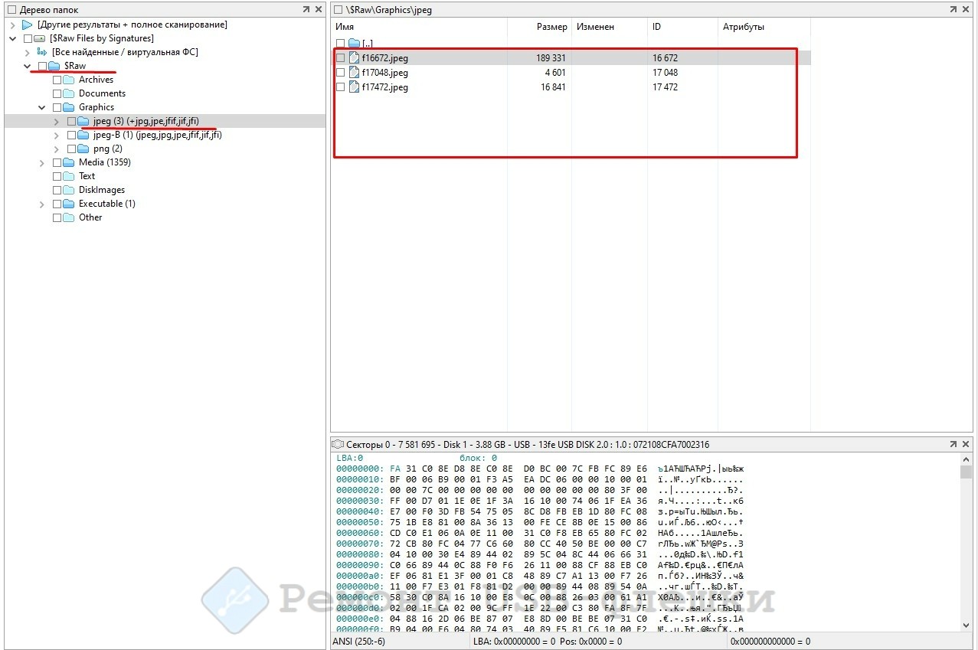Viewport: 978px width, 650px height.
Task: Click the Archives folder icon
Action: point(69,80)
